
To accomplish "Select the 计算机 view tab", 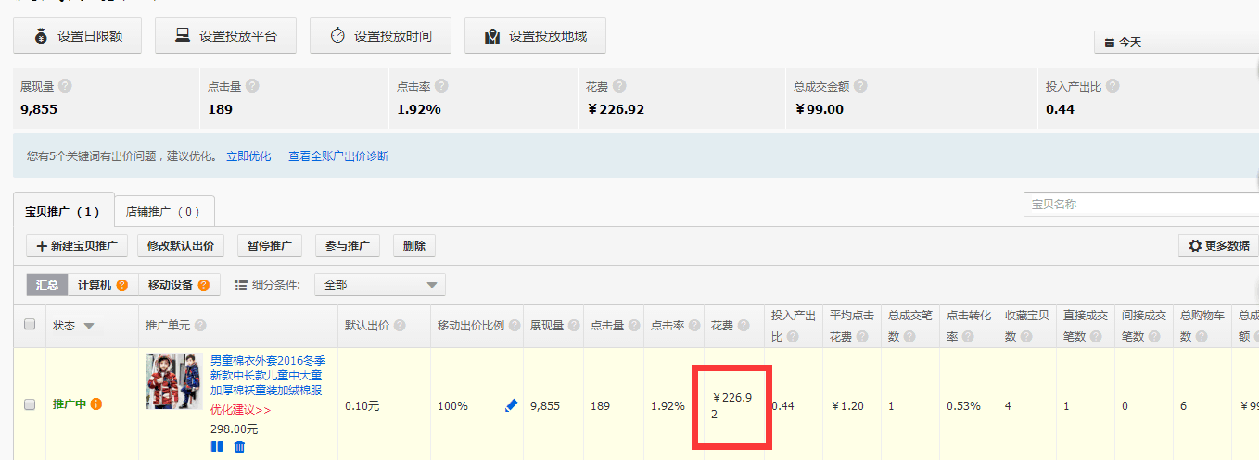I will pos(103,285).
